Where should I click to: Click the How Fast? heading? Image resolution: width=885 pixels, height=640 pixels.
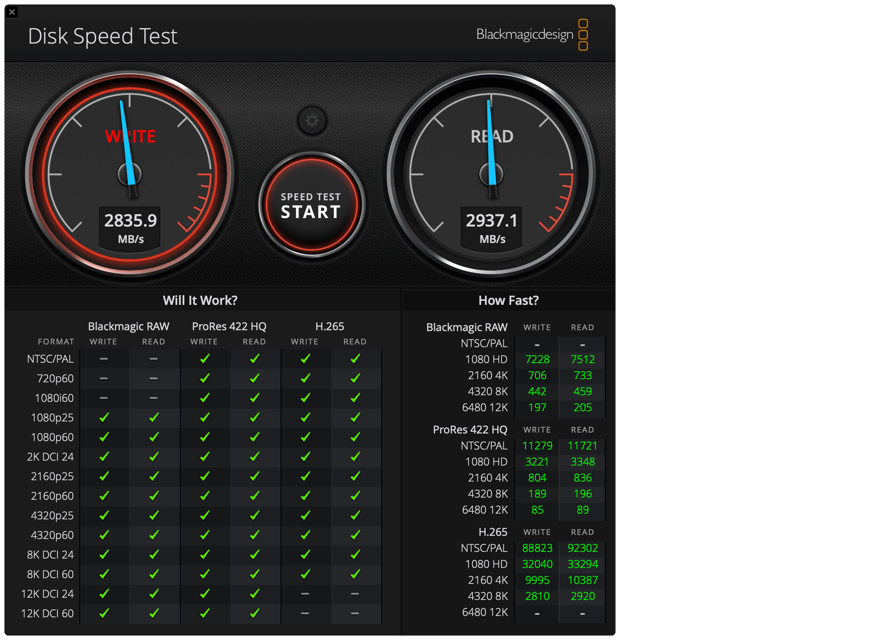[508, 300]
